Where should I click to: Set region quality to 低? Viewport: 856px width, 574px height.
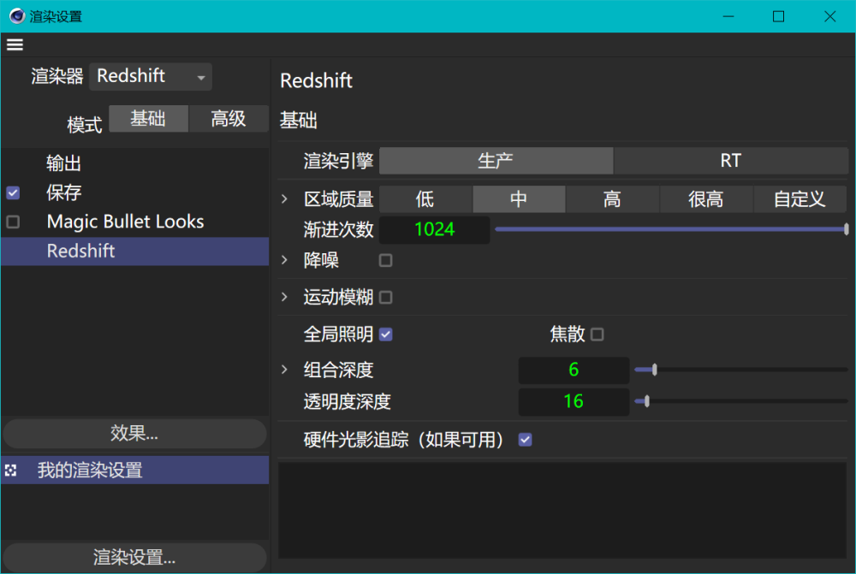pos(425,199)
